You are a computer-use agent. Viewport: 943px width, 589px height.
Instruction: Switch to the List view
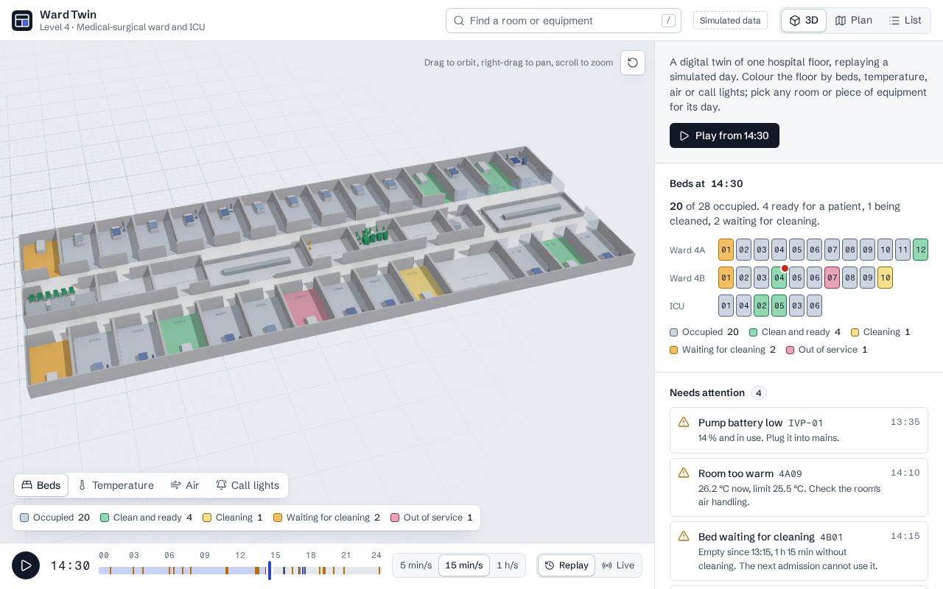click(x=905, y=21)
